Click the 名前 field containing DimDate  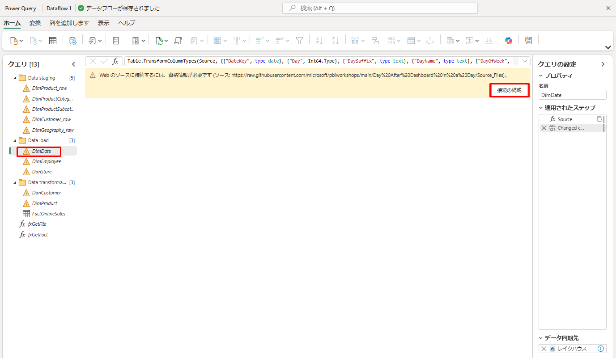pyautogui.click(x=572, y=95)
